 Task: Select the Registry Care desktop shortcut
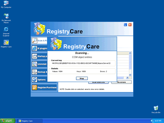tap(6, 42)
